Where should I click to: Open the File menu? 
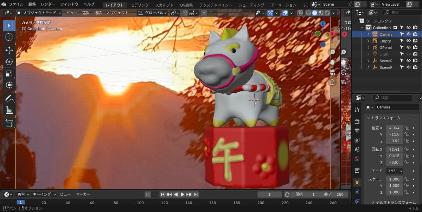click(16, 4)
